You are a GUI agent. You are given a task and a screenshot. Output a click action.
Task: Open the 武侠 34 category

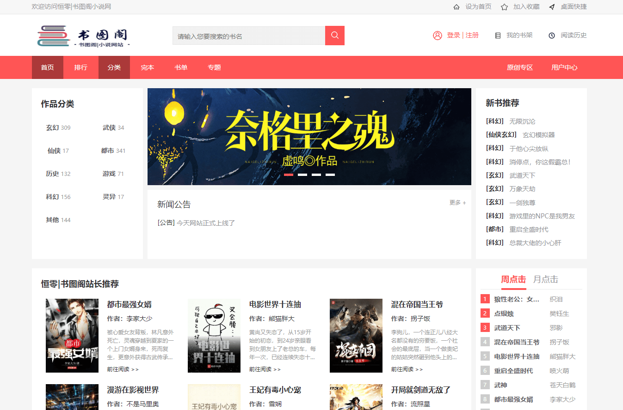(x=113, y=128)
